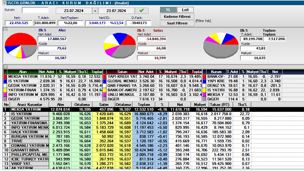This screenshot has height=171, width=304.
Task: Click the window icon beside ISCTR title
Action: [5, 3]
